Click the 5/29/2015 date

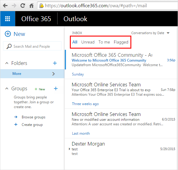[x=168, y=149]
